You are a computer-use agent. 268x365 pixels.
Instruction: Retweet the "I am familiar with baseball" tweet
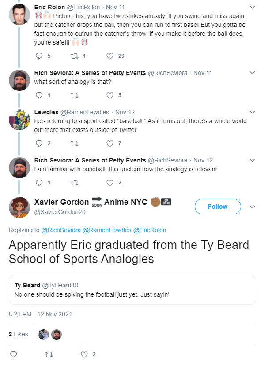click(75, 182)
